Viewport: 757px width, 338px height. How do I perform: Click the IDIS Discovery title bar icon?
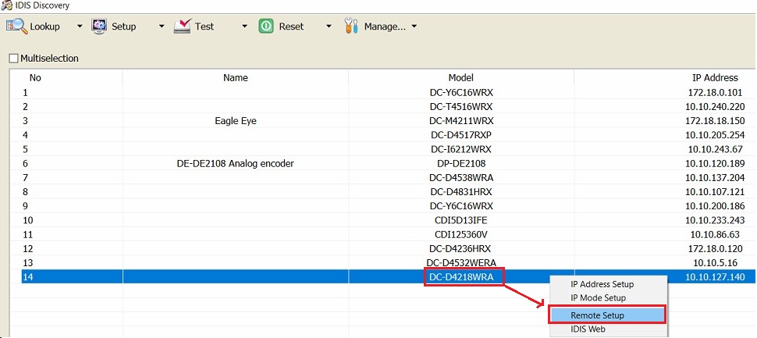[7, 5]
